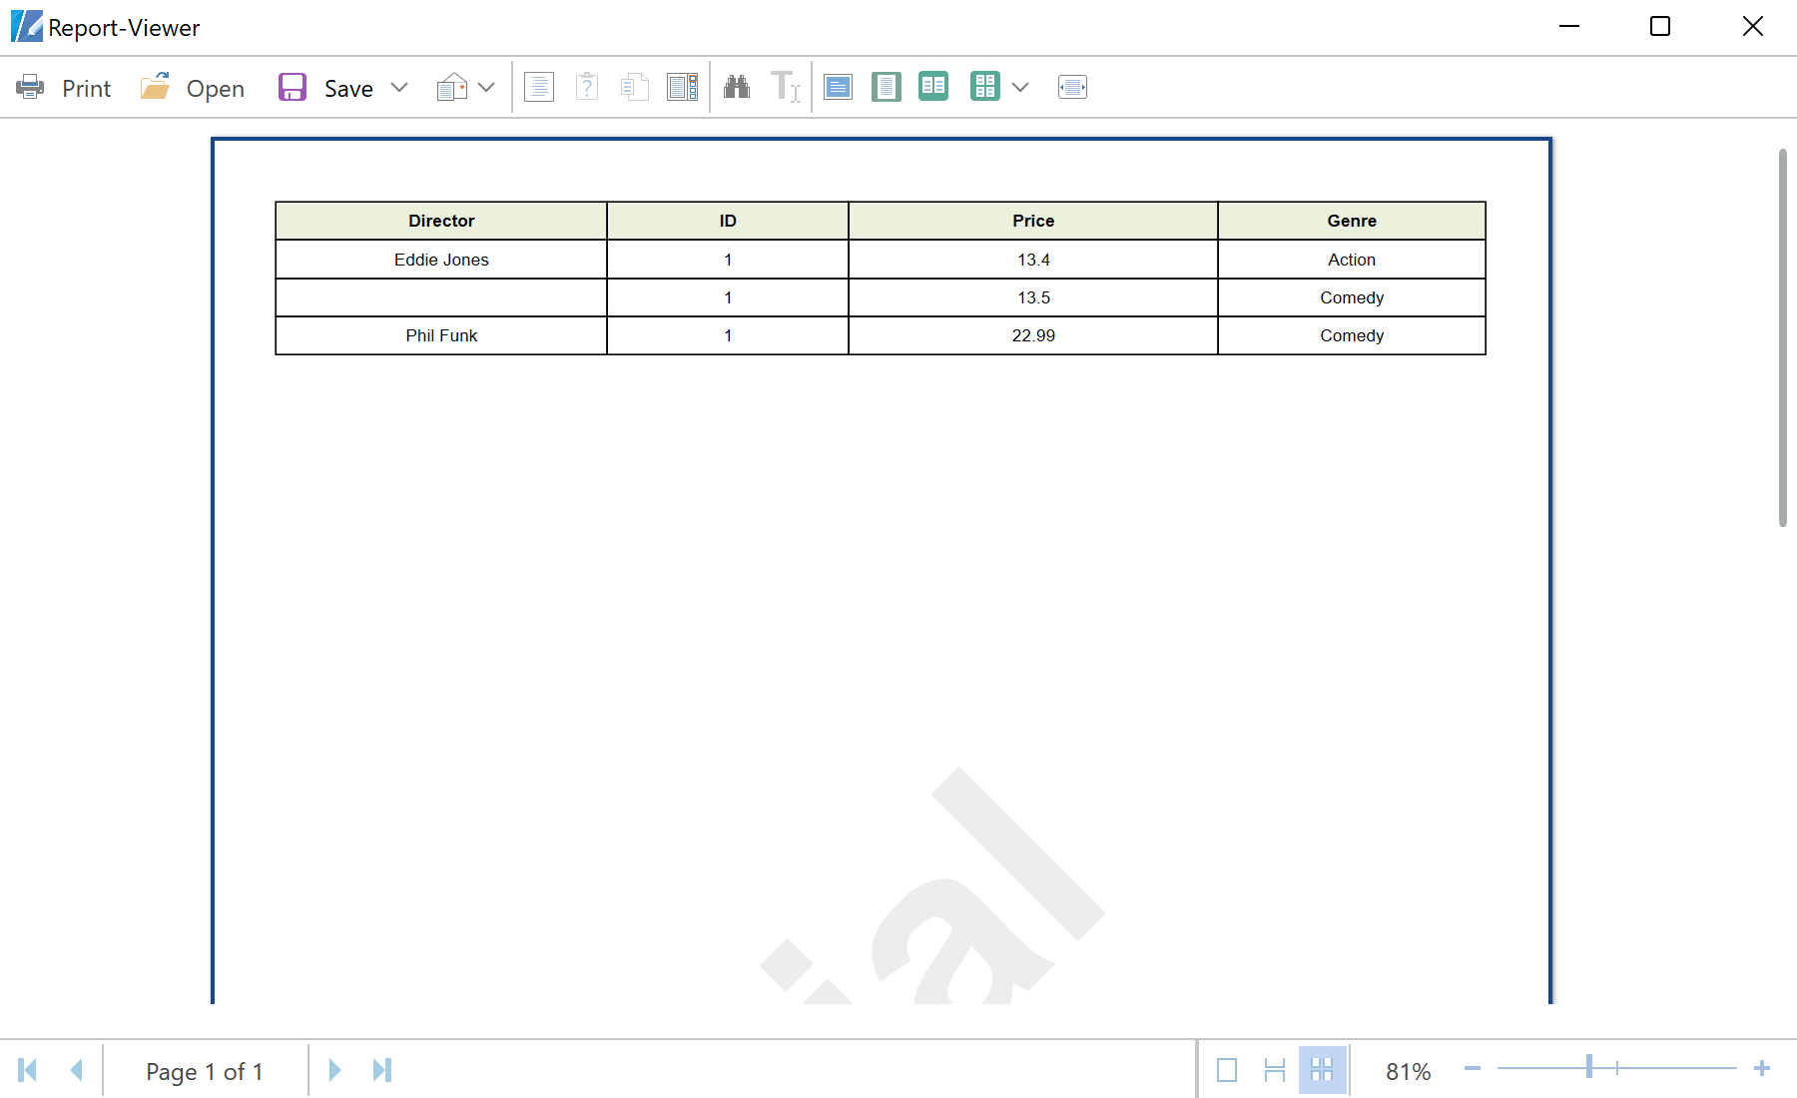The width and height of the screenshot is (1797, 1098).
Task: Expand the multi-page layout dropdown arrow
Action: tap(1020, 88)
